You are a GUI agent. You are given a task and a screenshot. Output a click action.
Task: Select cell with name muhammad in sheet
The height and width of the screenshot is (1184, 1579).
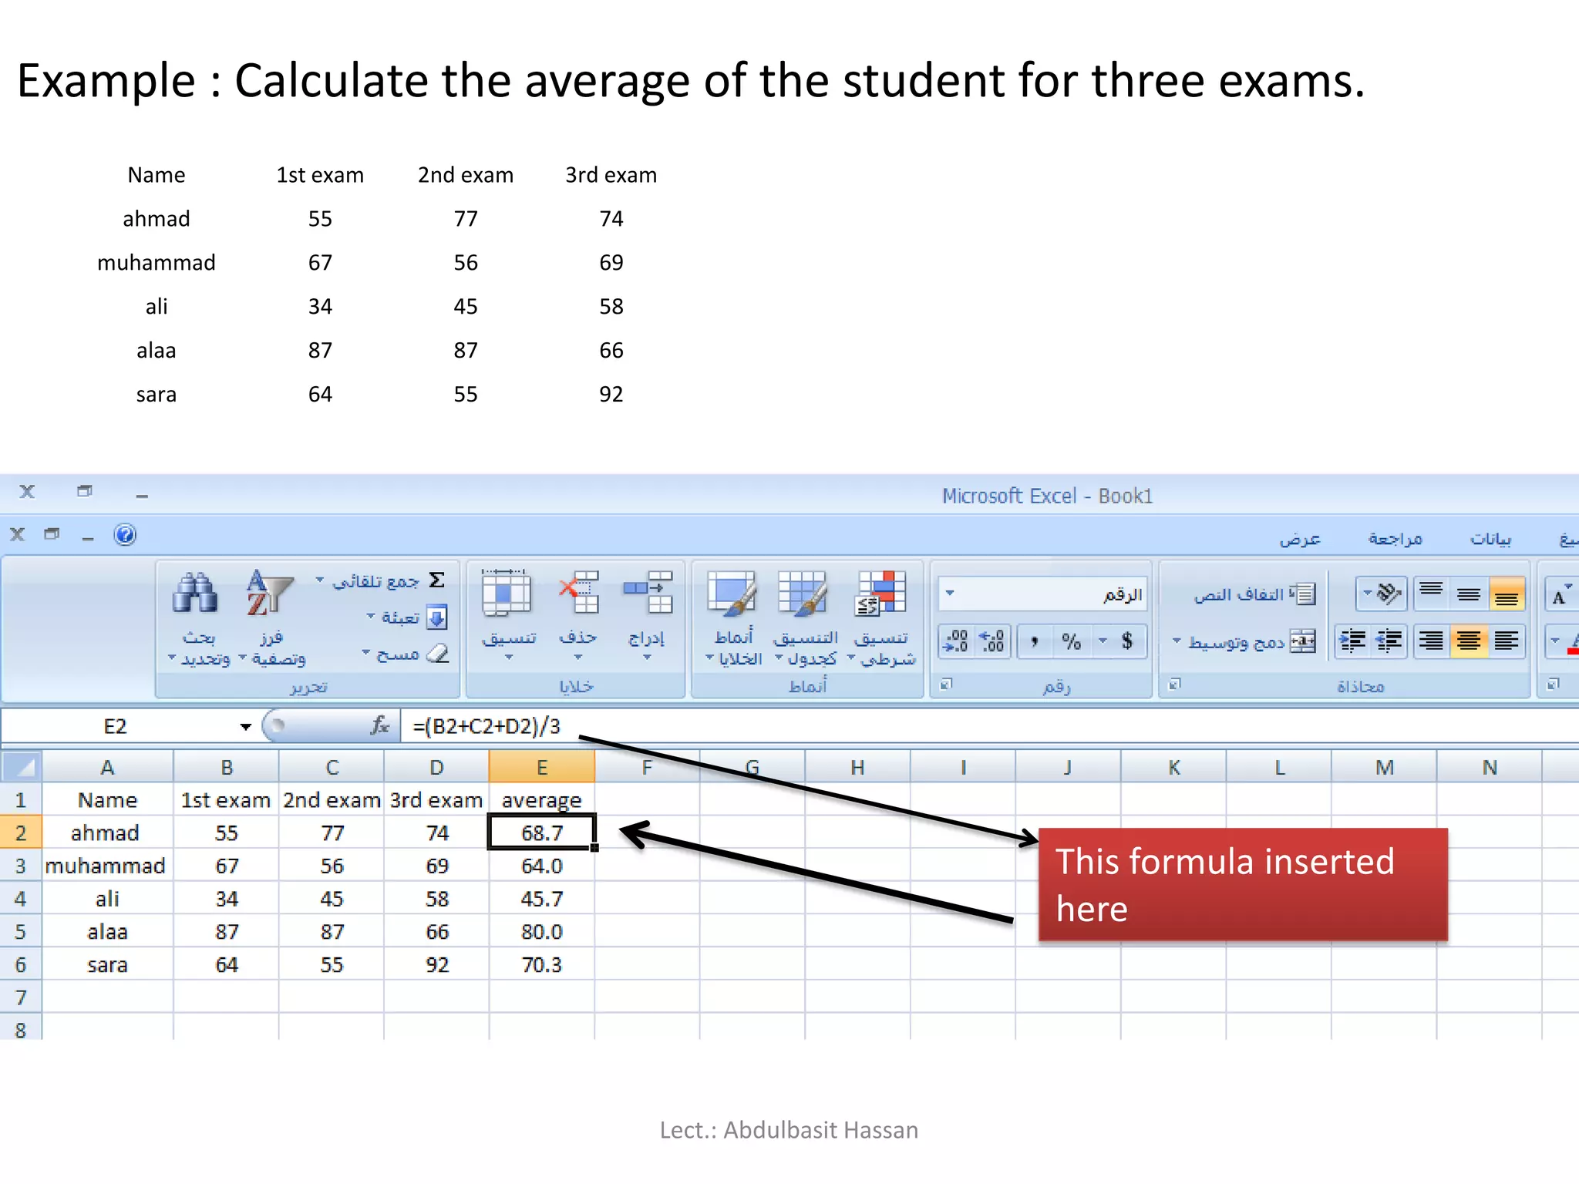tap(107, 866)
